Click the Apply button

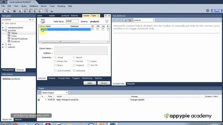90,83
